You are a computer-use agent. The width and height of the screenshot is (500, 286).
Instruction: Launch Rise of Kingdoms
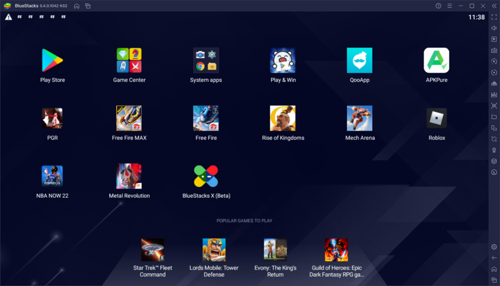[283, 118]
